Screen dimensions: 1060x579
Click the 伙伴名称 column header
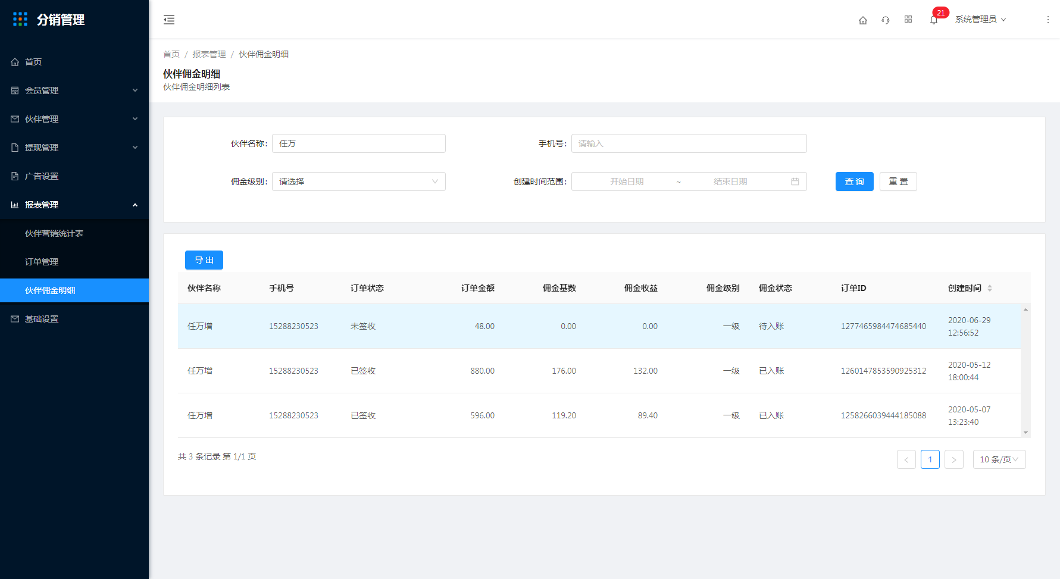(204, 288)
